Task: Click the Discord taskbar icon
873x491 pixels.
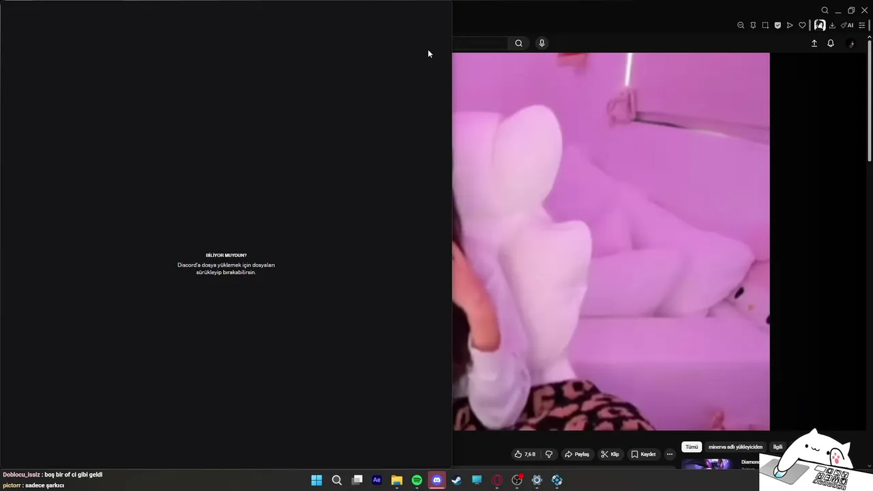Action: coord(436,480)
